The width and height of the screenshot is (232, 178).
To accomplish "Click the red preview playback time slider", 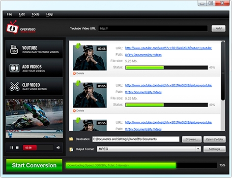I will (38, 148).
